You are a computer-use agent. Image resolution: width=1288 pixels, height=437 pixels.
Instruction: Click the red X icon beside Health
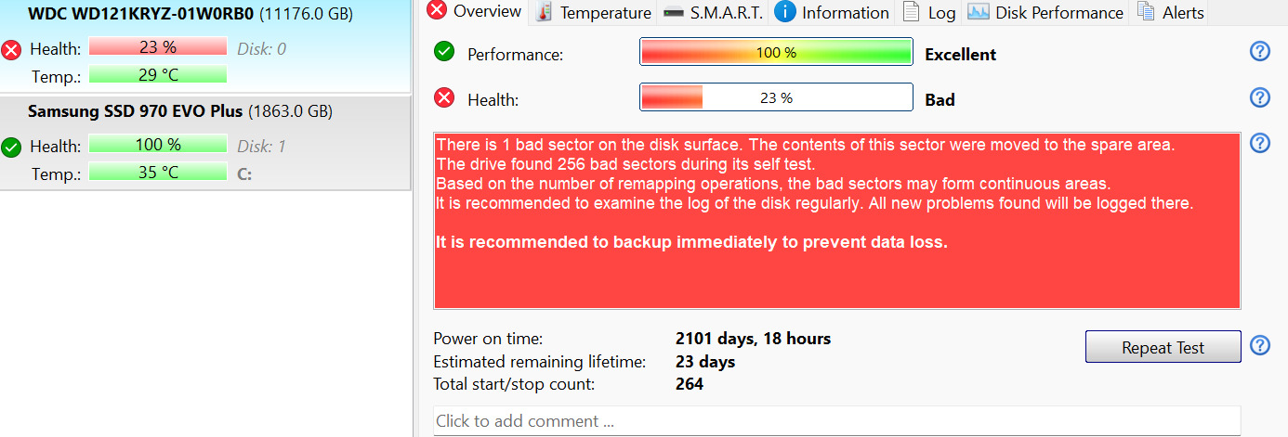(445, 97)
